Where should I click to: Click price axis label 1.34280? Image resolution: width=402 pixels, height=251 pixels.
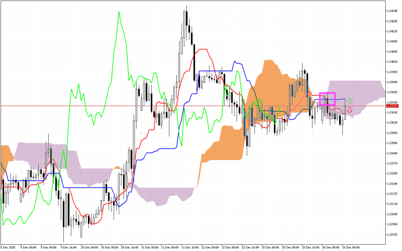[x=393, y=21]
